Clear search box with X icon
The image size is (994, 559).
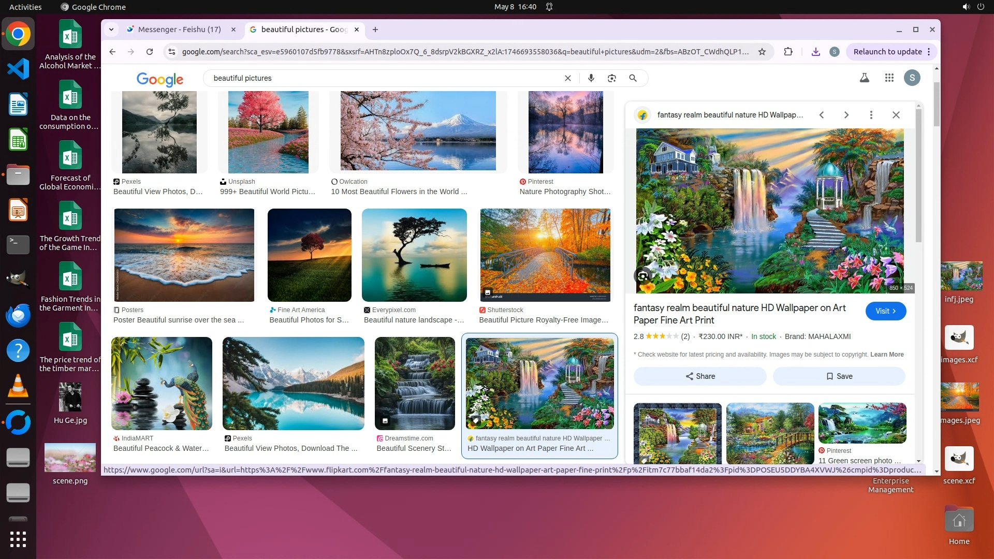567,78
